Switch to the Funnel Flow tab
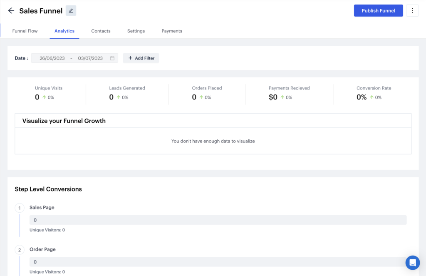This screenshot has height=276, width=426. [x=25, y=31]
